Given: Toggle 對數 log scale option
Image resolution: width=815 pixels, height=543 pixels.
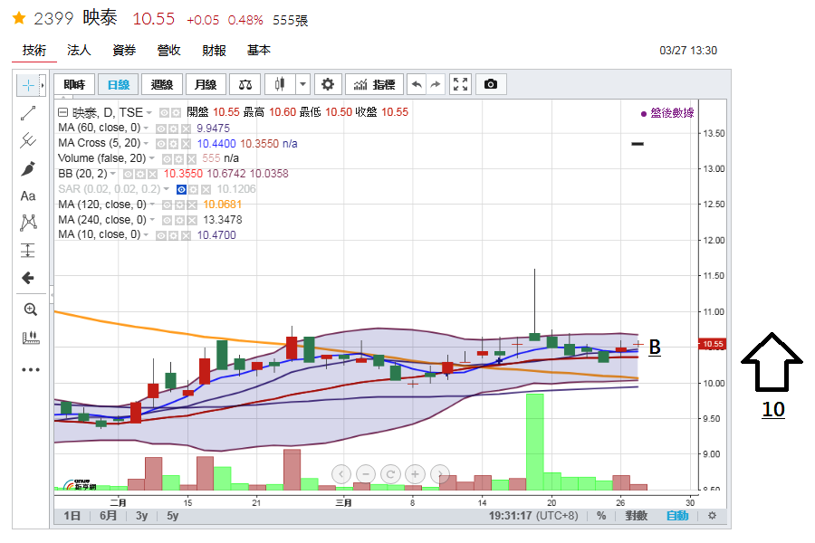Looking at the screenshot, I should tap(637, 516).
